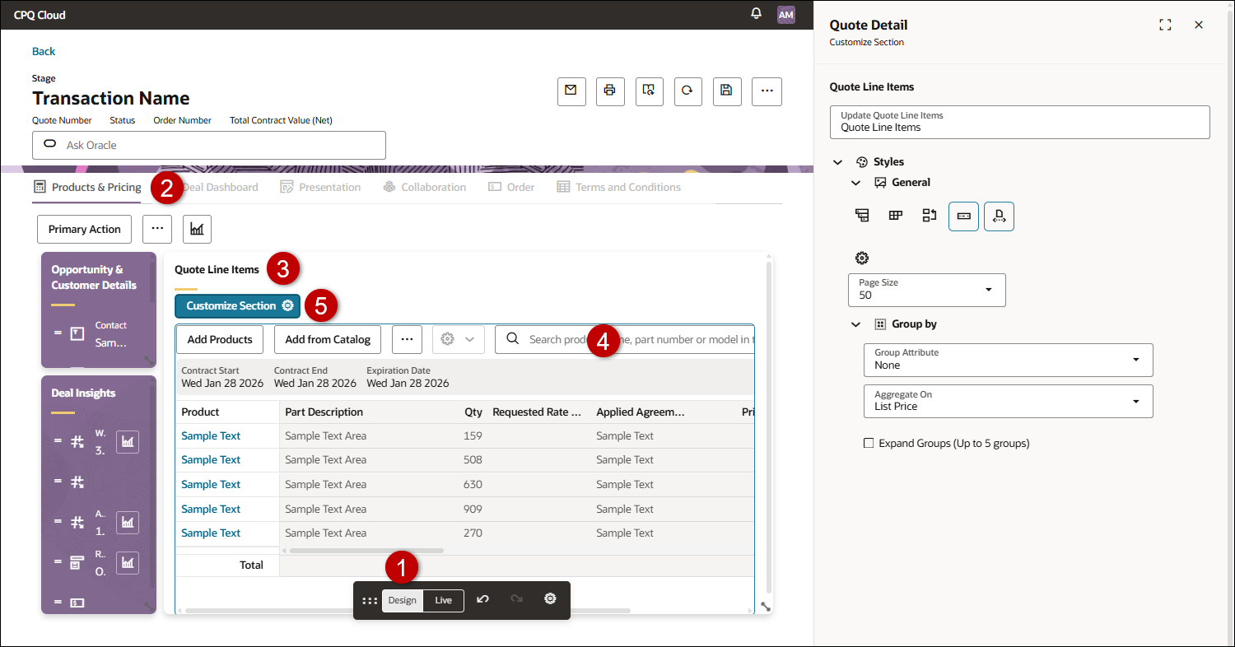Click the Ask Oracle input field
The image size is (1235, 647).
208,145
